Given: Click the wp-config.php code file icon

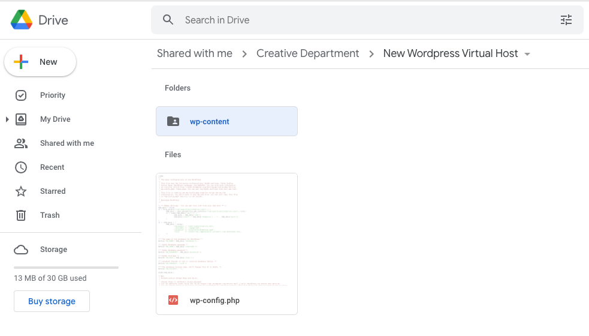Looking at the screenshot, I should click(x=173, y=300).
